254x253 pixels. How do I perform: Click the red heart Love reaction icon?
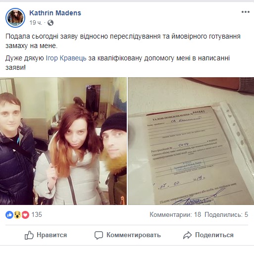click(x=25, y=215)
